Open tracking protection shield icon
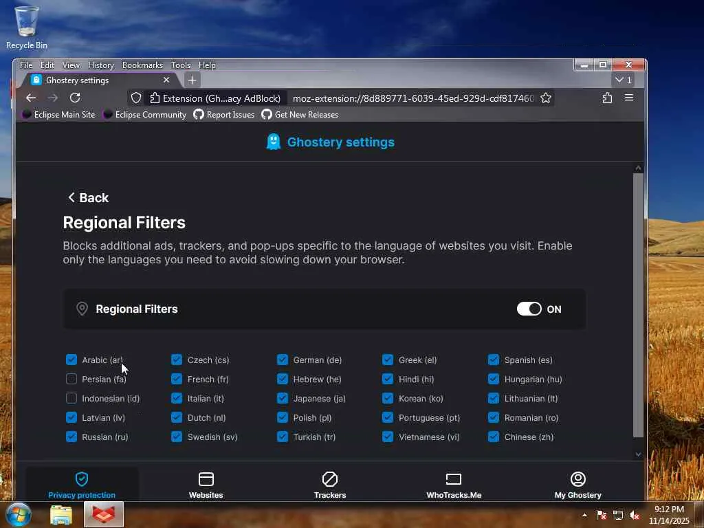This screenshot has width=704, height=528. 136,98
